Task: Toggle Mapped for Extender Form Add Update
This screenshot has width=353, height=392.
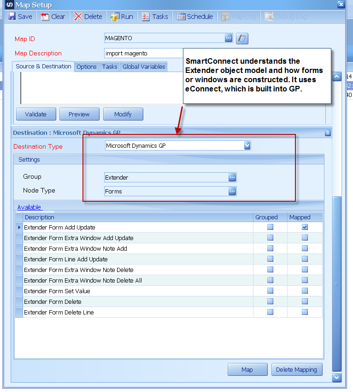Action: point(305,227)
